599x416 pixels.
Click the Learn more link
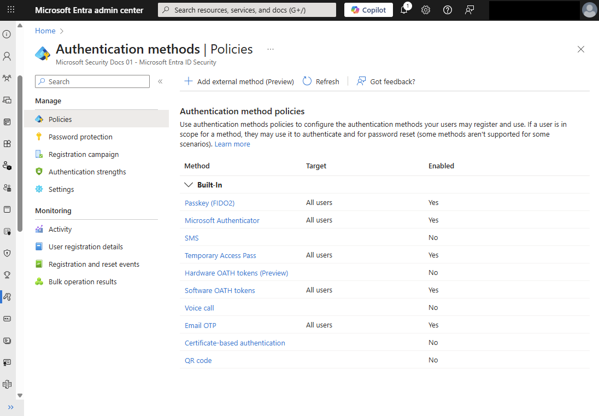(x=234, y=143)
